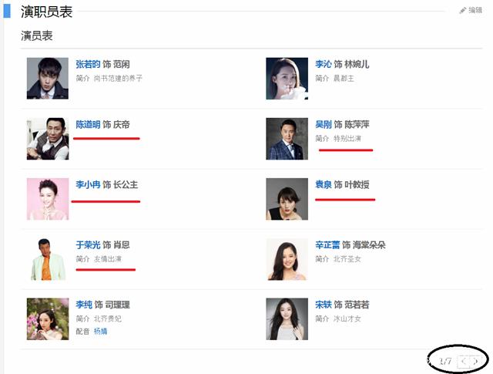Open 宋轶 photo thumbnail

[287, 319]
